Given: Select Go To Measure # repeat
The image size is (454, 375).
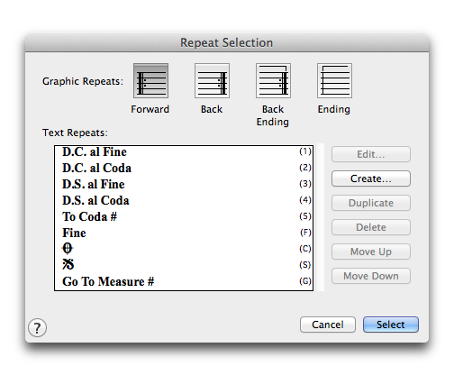Looking at the screenshot, I should click(x=184, y=281).
